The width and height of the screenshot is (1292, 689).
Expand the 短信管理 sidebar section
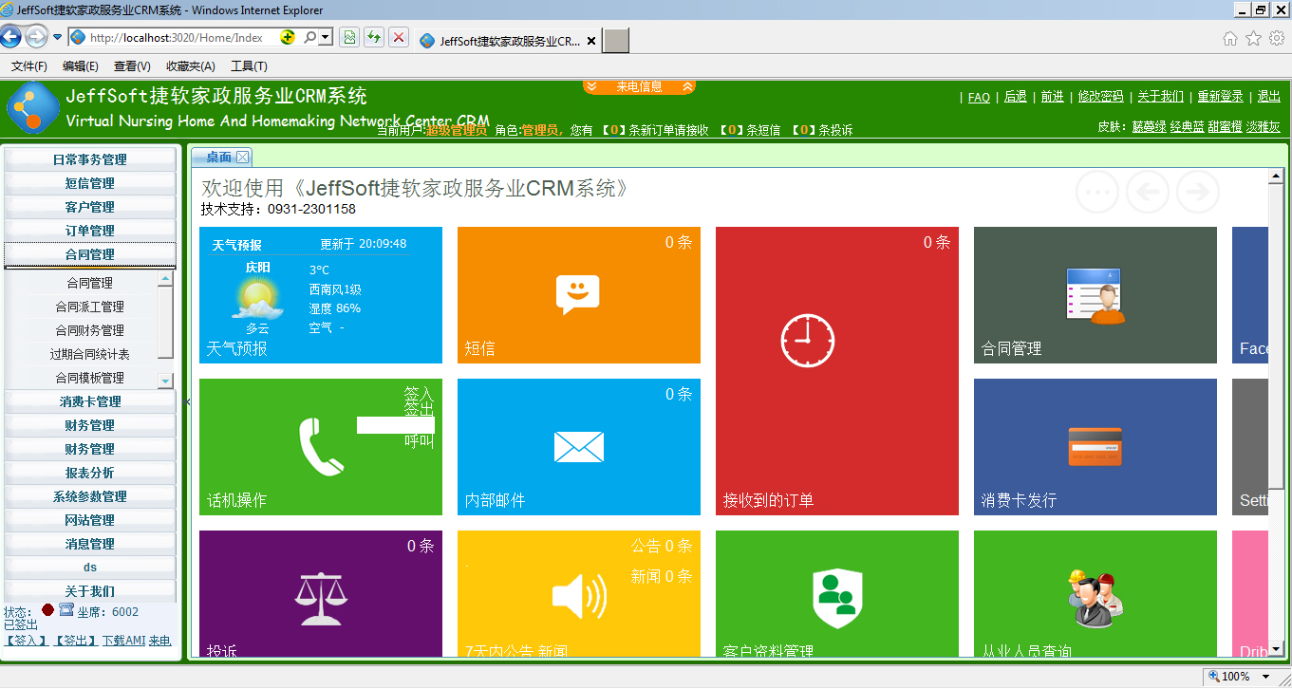click(x=90, y=183)
